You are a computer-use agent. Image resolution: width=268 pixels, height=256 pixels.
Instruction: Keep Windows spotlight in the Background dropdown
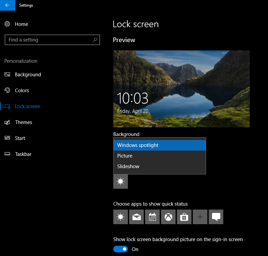[x=137, y=145]
